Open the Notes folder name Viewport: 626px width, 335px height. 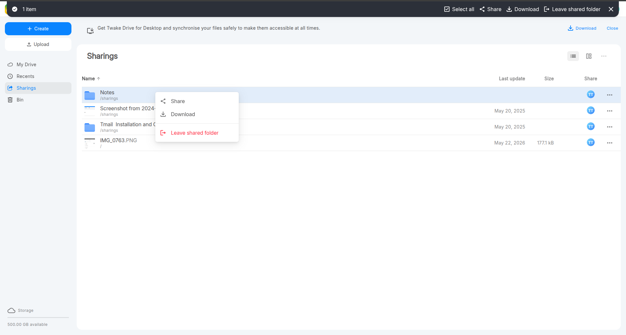(107, 93)
